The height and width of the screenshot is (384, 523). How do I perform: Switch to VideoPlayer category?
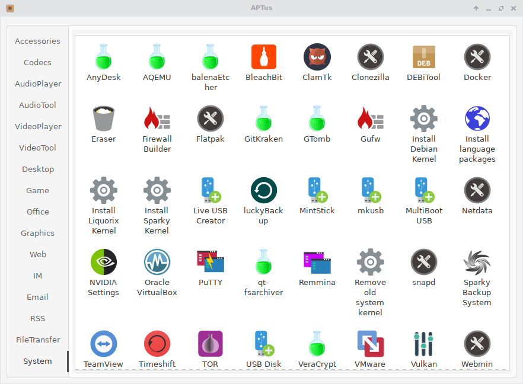point(38,126)
